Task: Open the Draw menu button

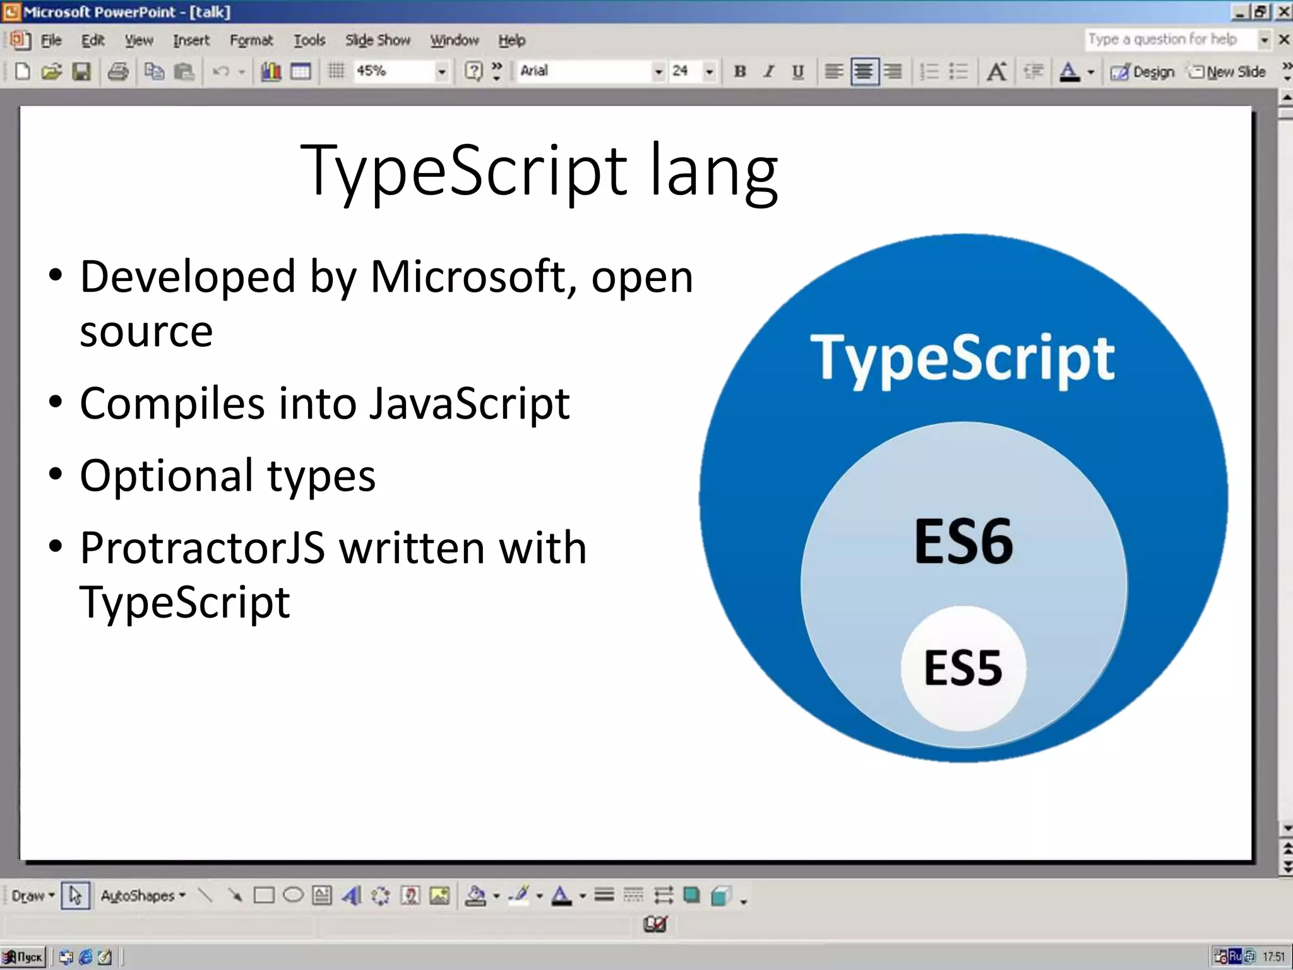Action: point(33,895)
